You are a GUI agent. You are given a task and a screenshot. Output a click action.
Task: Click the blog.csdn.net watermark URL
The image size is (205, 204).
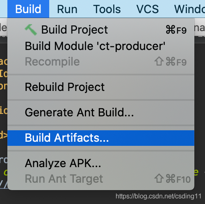(158, 196)
